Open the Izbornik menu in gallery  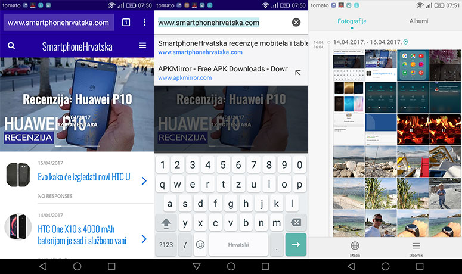pos(416,248)
